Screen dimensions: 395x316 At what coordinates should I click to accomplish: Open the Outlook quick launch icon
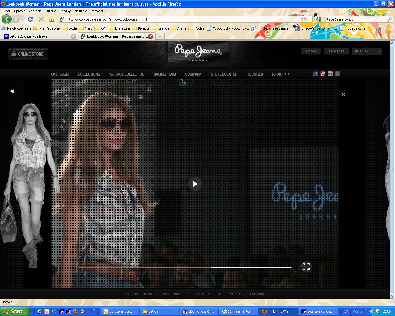(x=47, y=311)
